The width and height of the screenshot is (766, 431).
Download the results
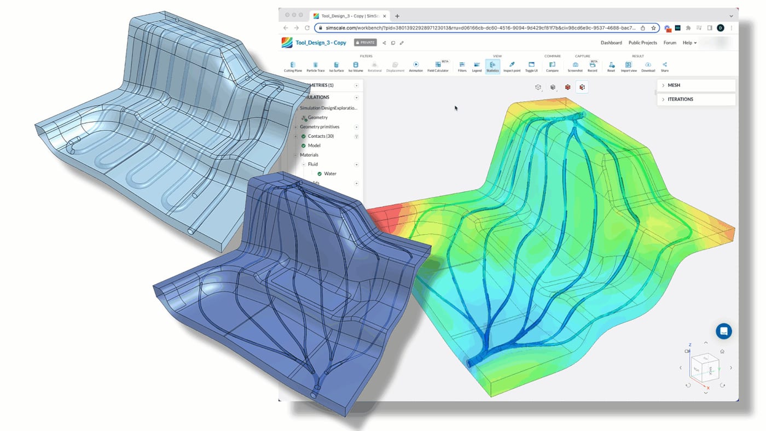point(648,67)
